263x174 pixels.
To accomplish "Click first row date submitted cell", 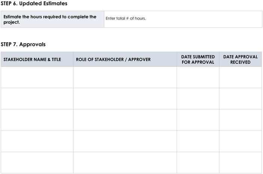I will (x=198, y=77).
